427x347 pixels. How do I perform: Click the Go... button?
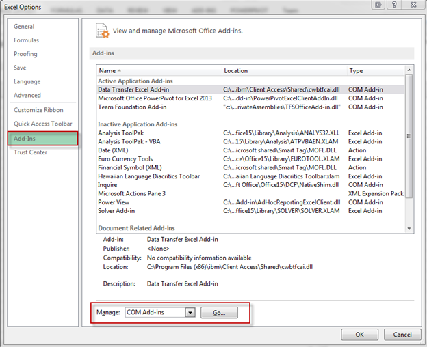(x=219, y=313)
